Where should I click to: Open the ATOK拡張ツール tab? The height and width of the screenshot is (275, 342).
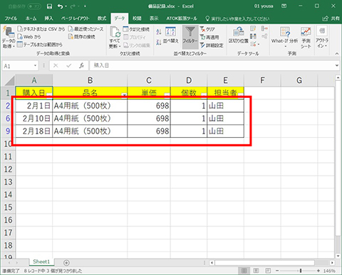point(182,19)
